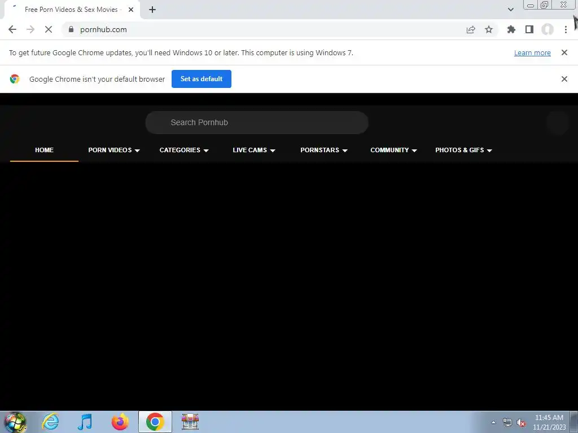
Task: Expand the LIVE CAMS menu
Action: 254,150
